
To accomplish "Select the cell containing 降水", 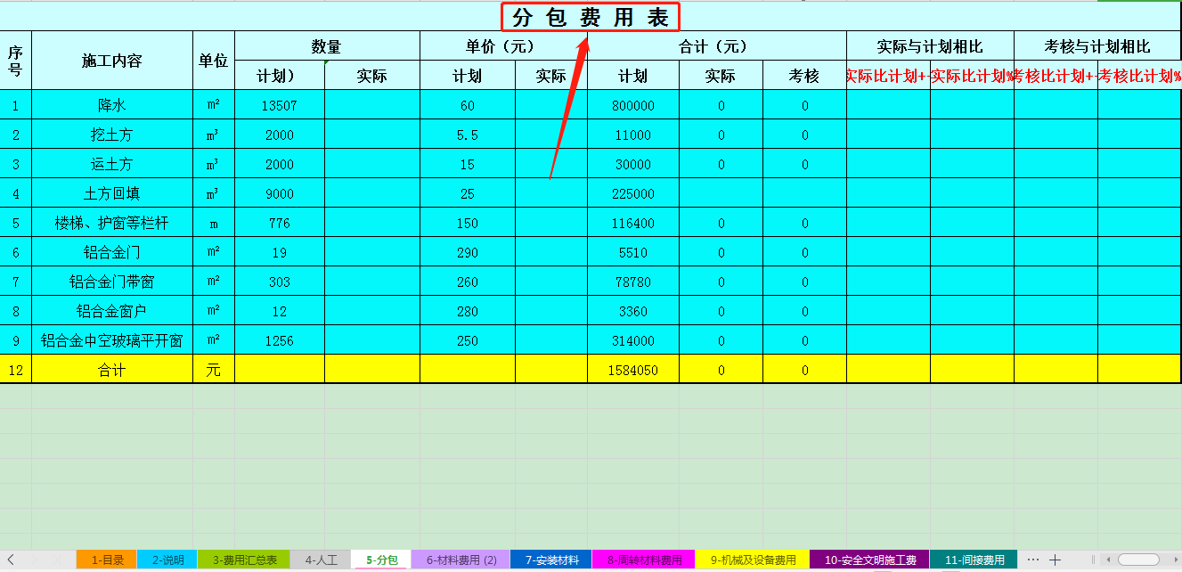I will (110, 106).
